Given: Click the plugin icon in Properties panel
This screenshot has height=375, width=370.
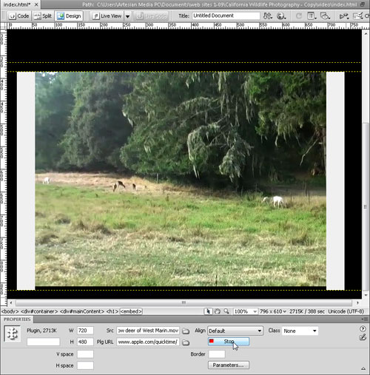Looking at the screenshot, I should coord(13,334).
